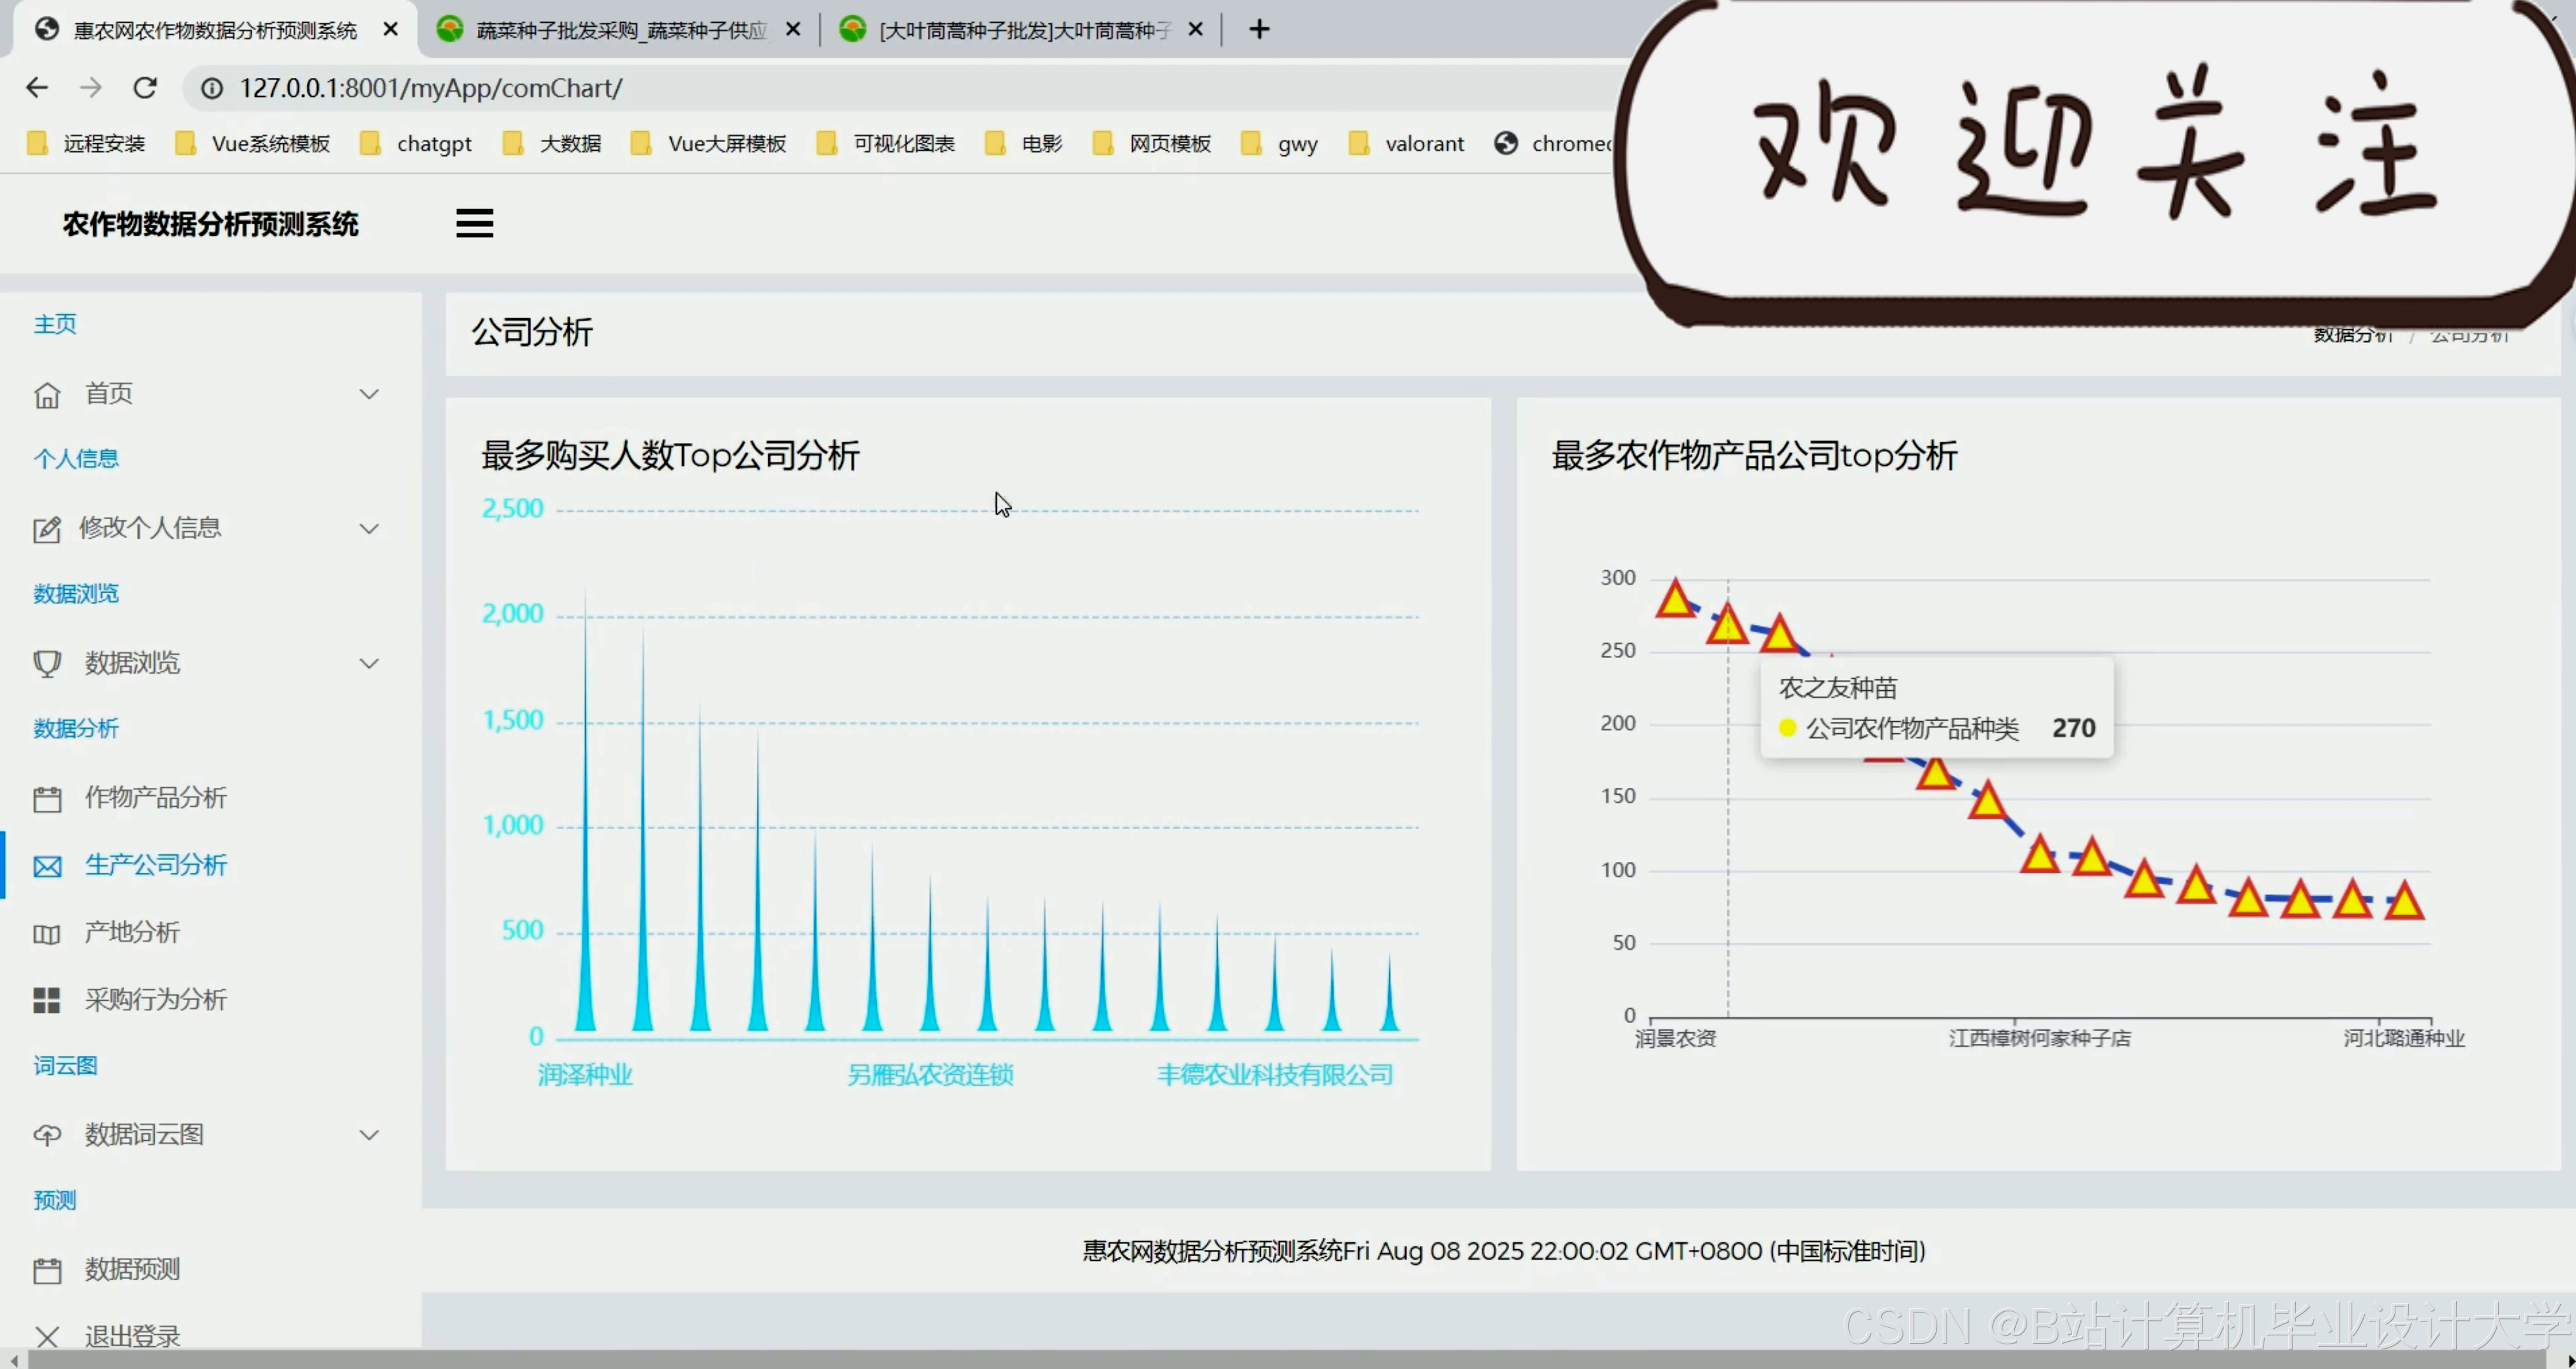Go back using the browser back arrow
2576x1369 pixels.
(37, 88)
